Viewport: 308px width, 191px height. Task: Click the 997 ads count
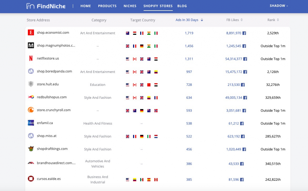pyautogui.click(x=189, y=72)
